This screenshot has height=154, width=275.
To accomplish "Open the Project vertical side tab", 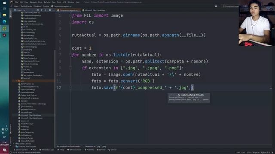I will coord(10,13).
